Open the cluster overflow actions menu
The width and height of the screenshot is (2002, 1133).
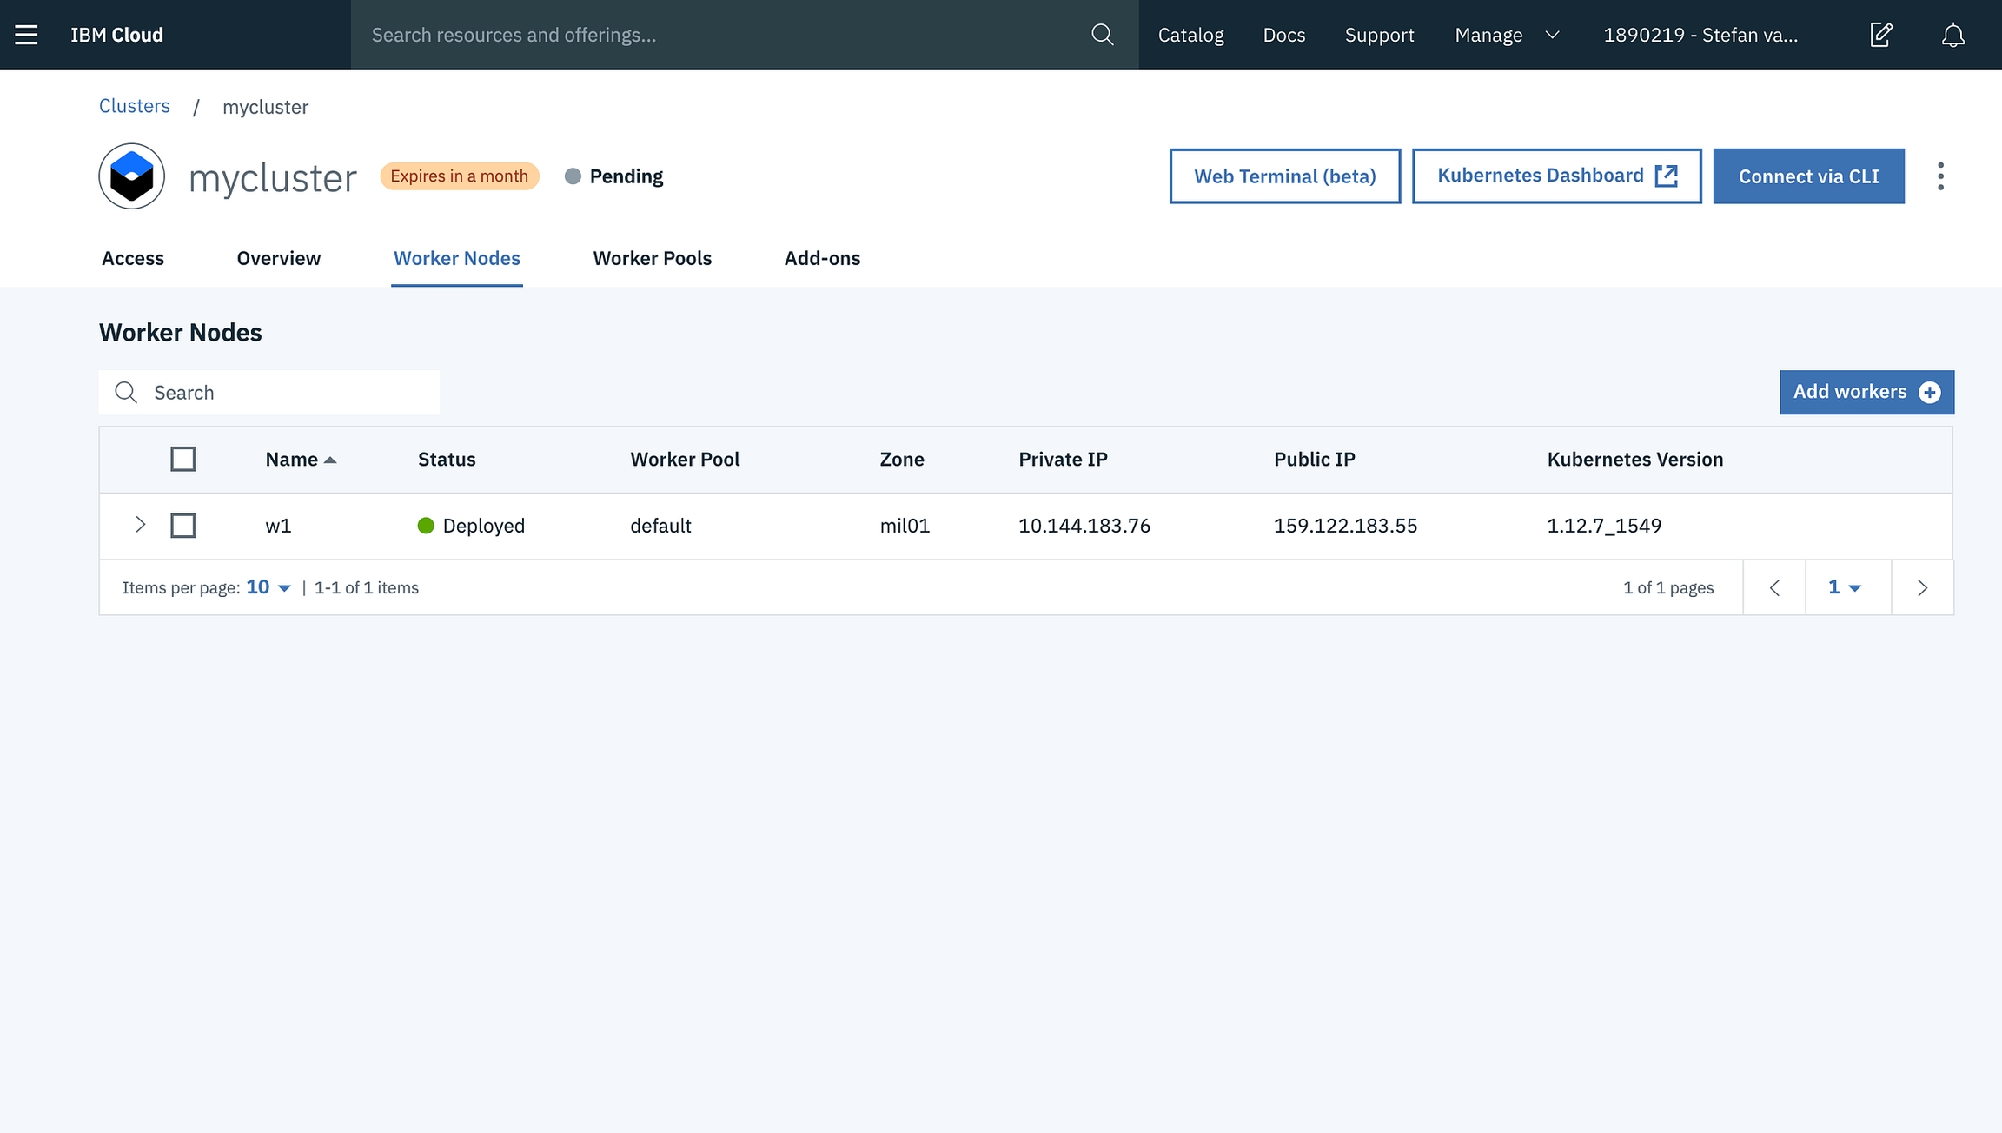point(1940,176)
